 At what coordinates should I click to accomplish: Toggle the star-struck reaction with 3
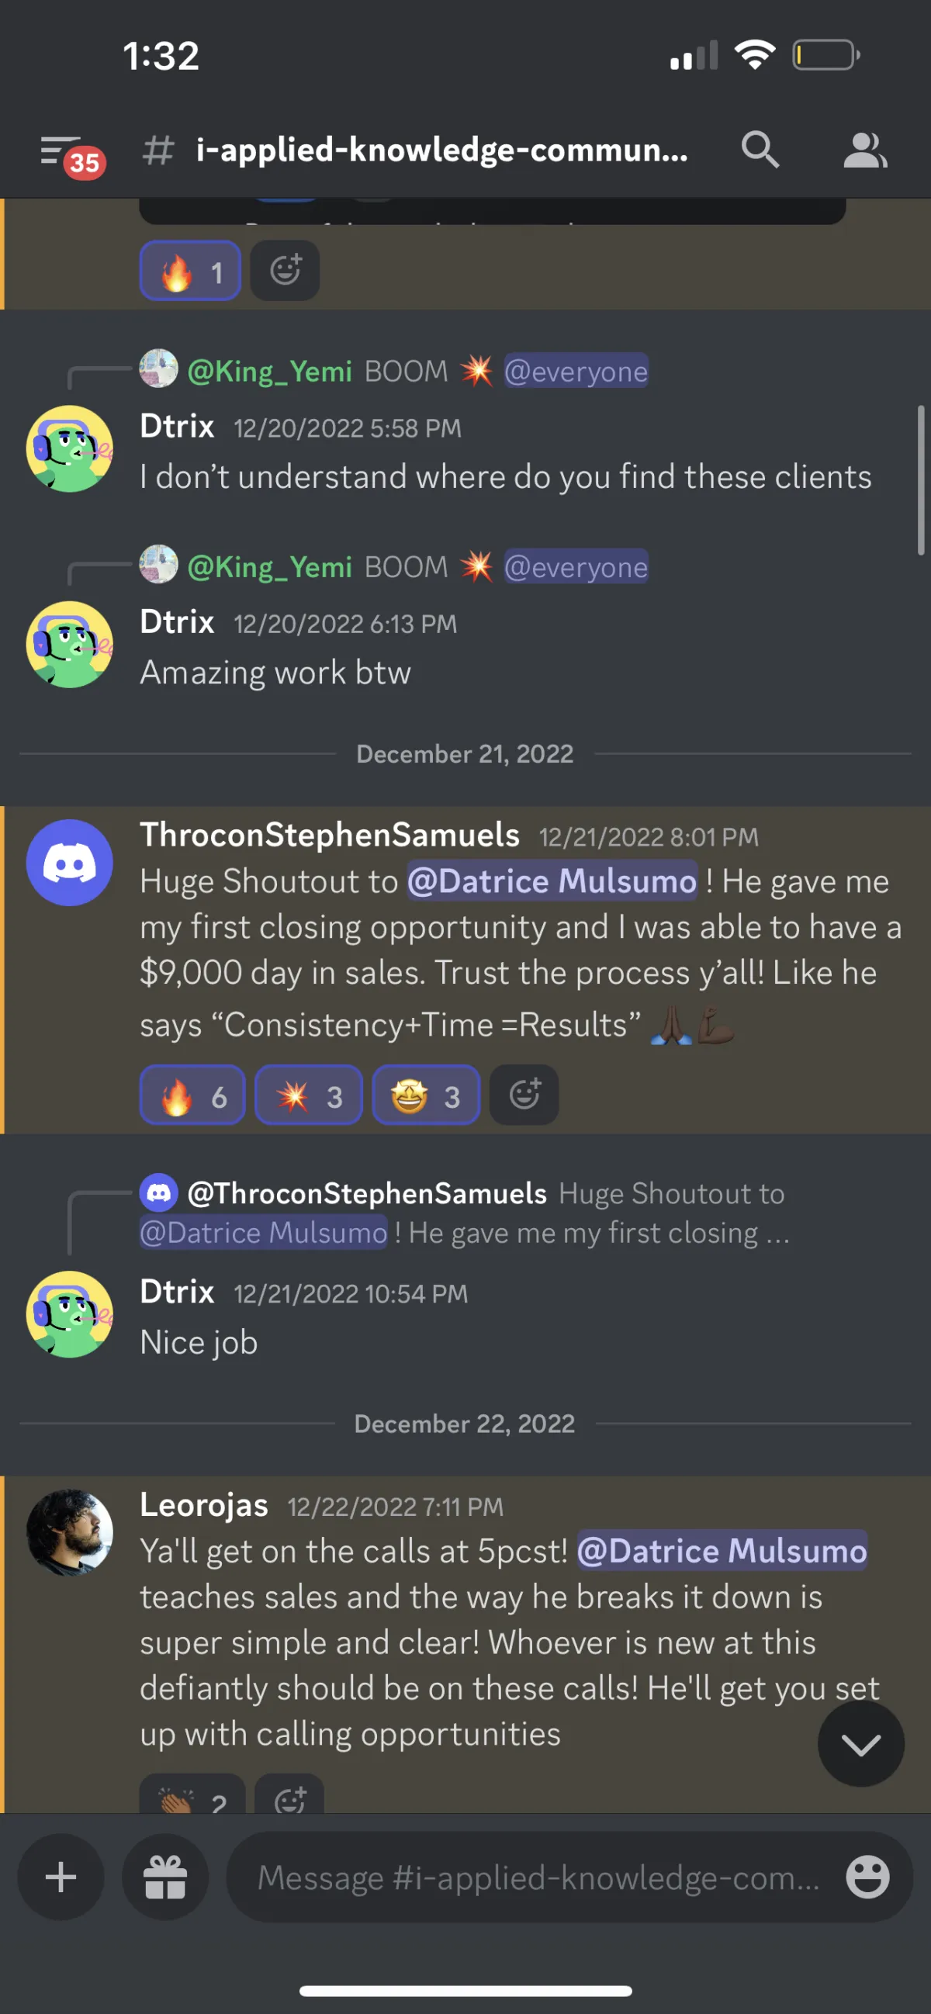point(426,1095)
